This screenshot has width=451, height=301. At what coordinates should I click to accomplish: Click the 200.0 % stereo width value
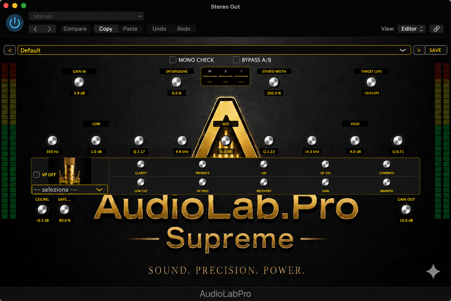(x=274, y=93)
